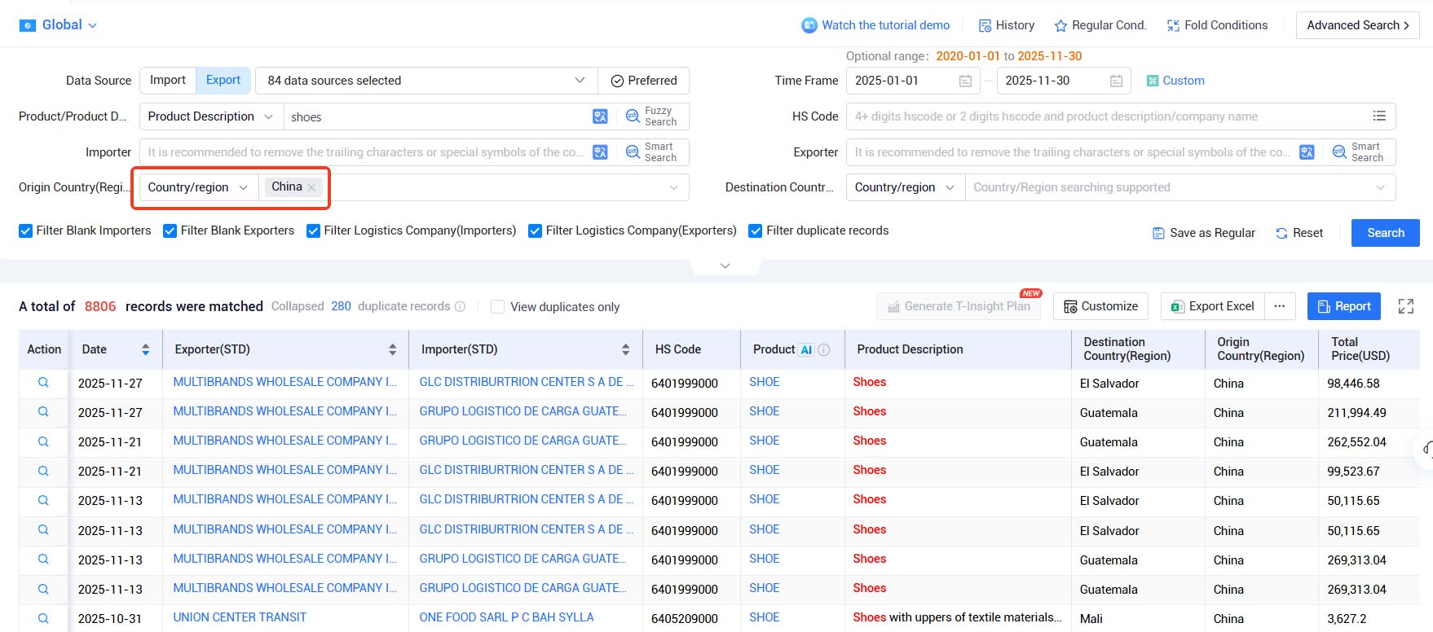Click the 280 duplicate records link

click(341, 306)
